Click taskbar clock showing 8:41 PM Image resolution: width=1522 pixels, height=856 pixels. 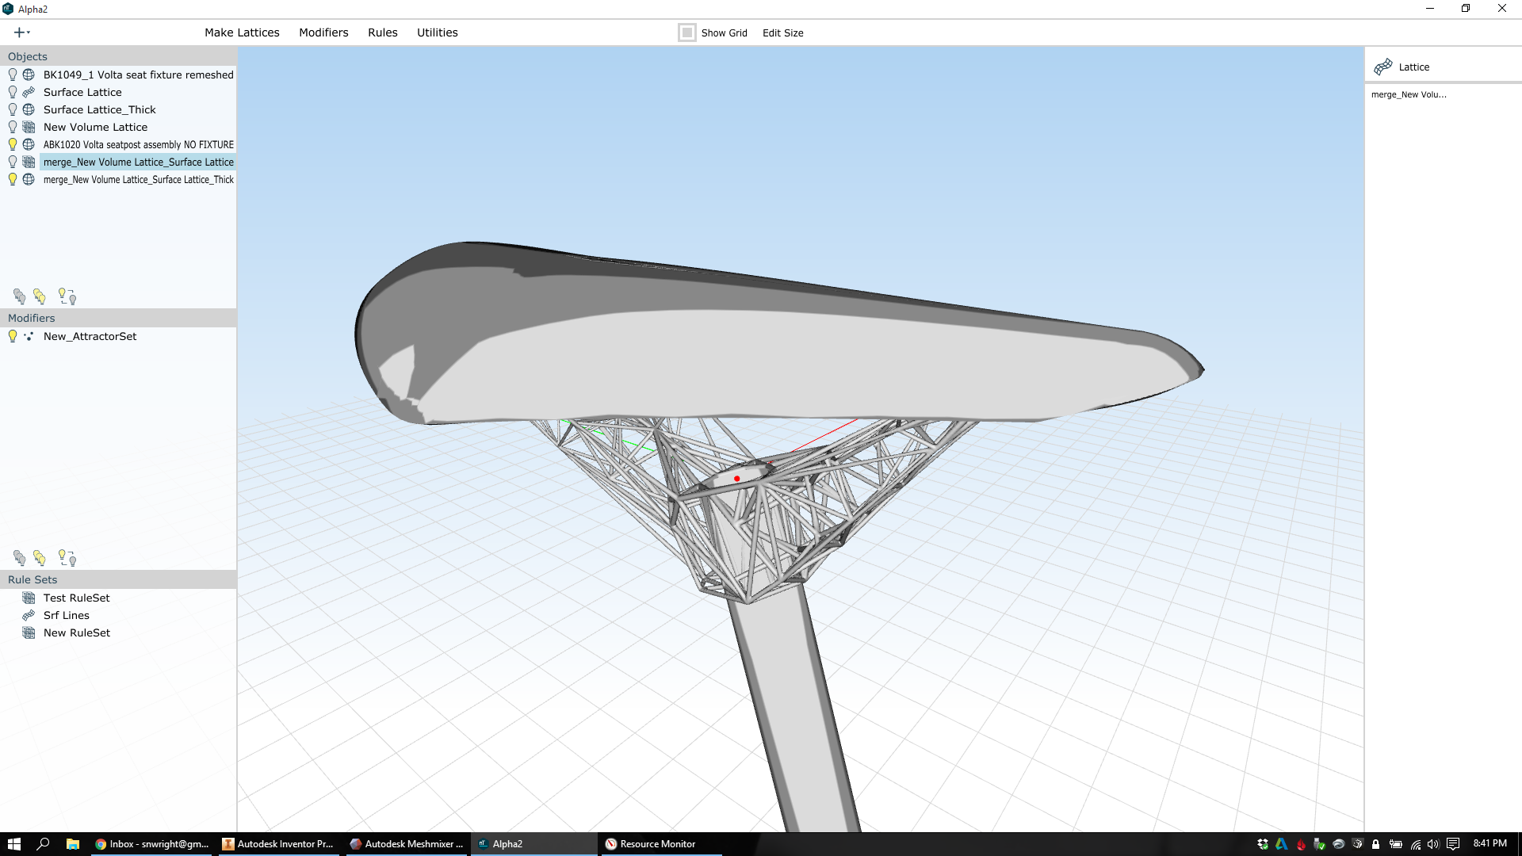tap(1489, 843)
